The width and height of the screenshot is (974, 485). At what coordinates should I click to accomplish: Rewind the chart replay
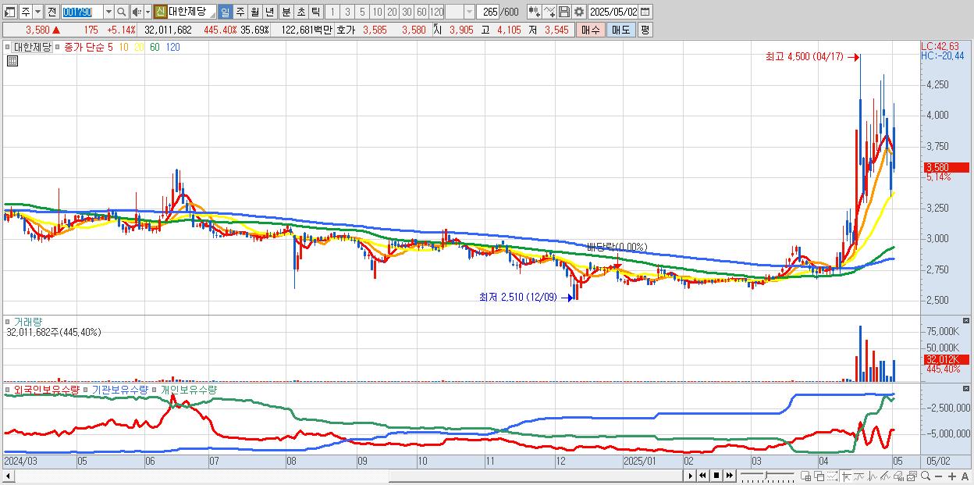click(702, 476)
